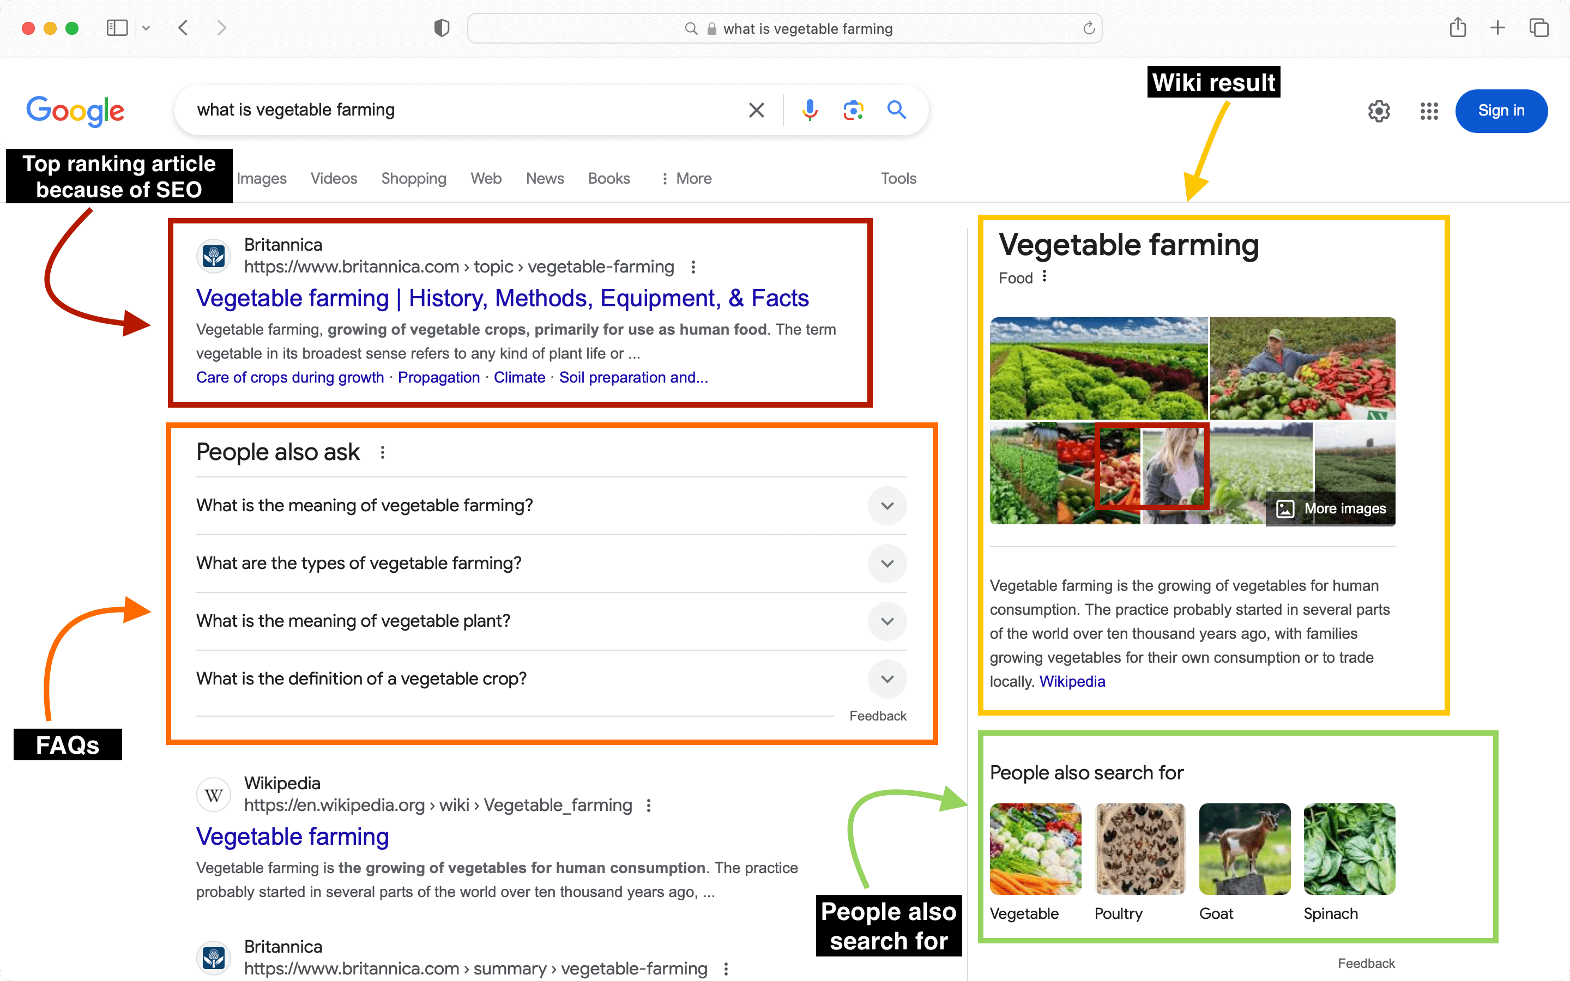
Task: Switch to the Books tab
Action: [608, 178]
